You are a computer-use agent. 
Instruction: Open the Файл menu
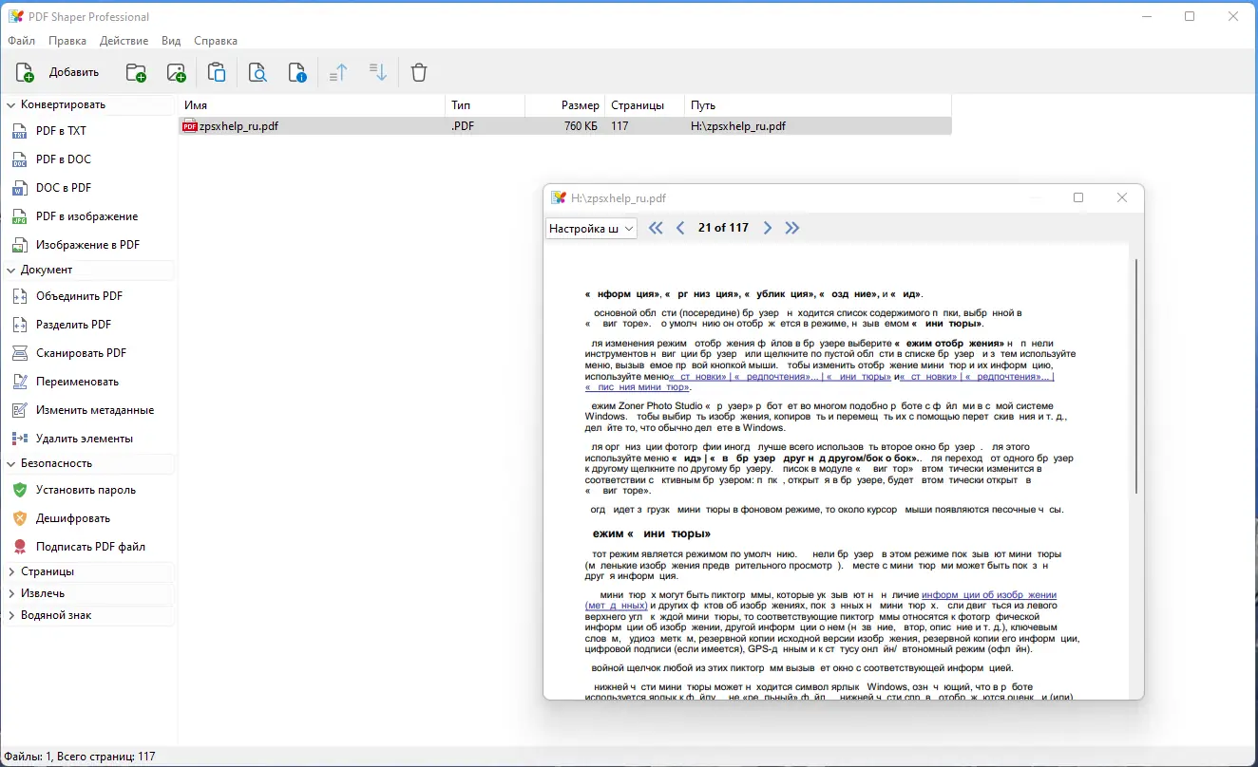pyautogui.click(x=21, y=41)
